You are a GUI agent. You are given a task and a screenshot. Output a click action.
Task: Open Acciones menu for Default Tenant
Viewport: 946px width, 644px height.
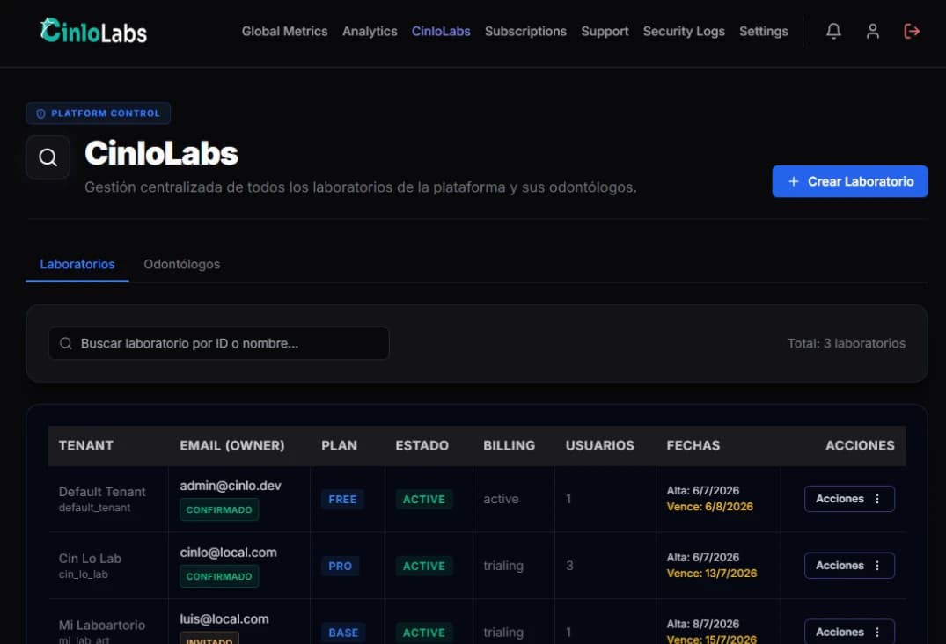pyautogui.click(x=849, y=499)
